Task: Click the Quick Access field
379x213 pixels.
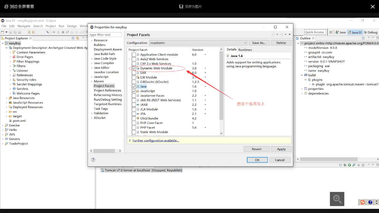Action: tap(315, 32)
